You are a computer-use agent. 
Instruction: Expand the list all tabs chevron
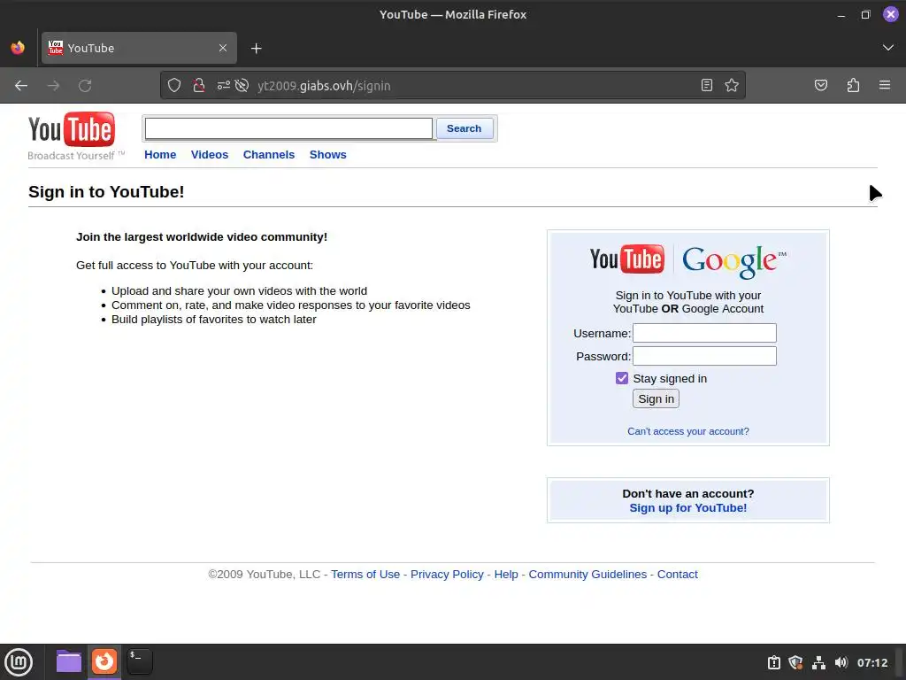click(x=888, y=48)
